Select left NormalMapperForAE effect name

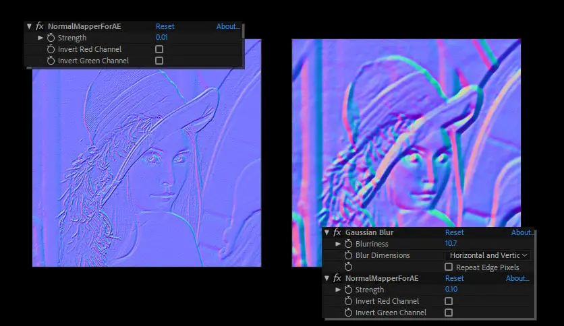pyautogui.click(x=84, y=26)
